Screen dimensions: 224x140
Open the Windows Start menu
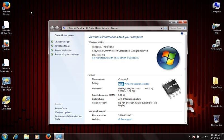click(5, 137)
